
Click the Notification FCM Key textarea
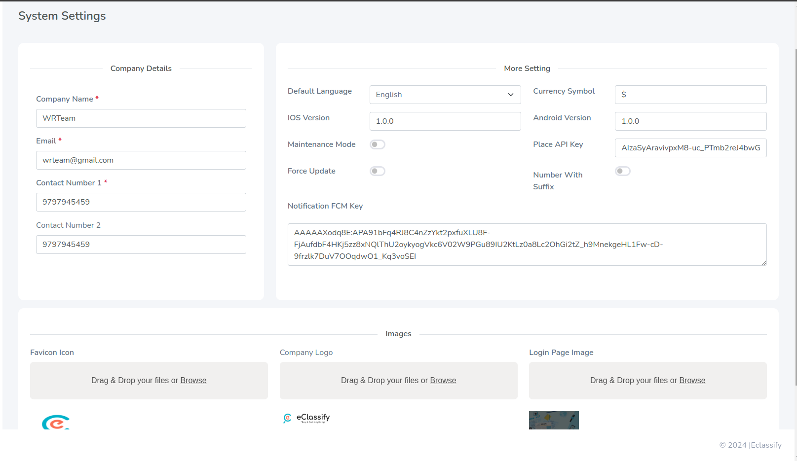(x=527, y=245)
